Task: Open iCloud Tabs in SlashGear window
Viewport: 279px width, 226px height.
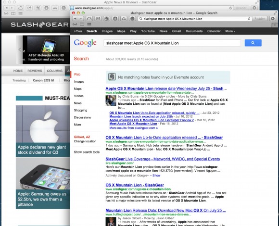Action: (21, 8)
